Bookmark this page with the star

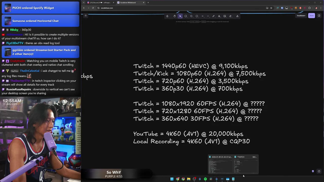tap(271, 8)
